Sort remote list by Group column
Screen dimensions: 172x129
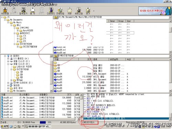pyautogui.click(x=121, y=21)
